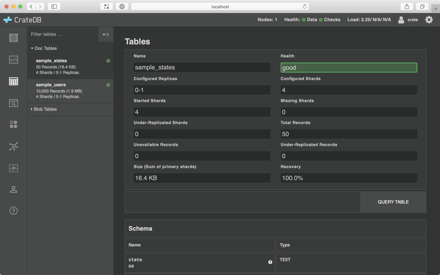This screenshot has height=275, width=440.
Task: Click the crate user avatar icon
Action: coord(402,20)
